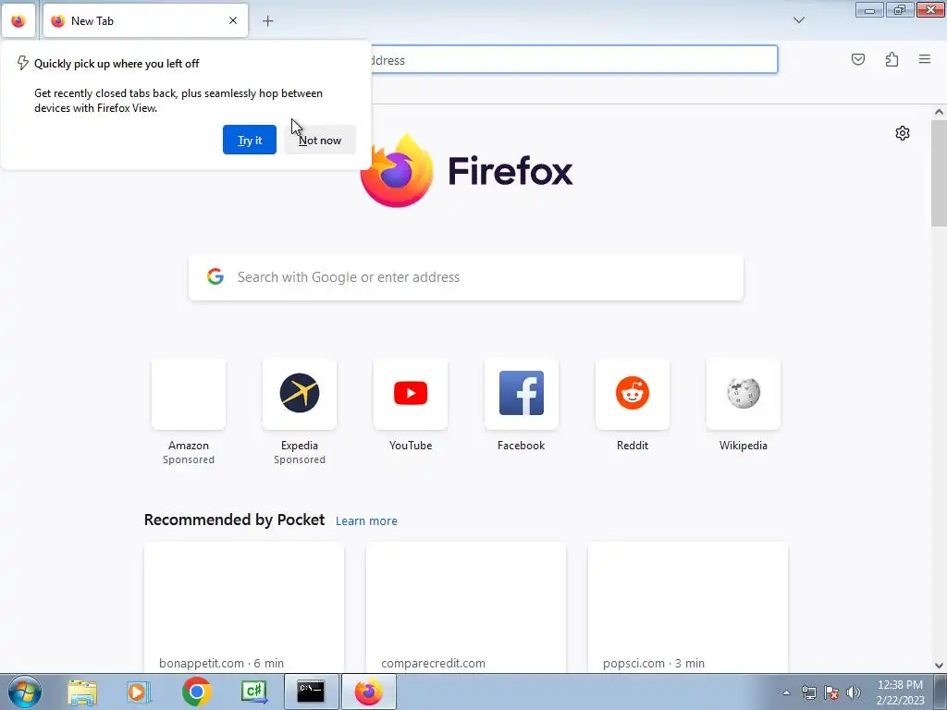Show hidden system tray icons
This screenshot has height=710, width=947.
click(786, 692)
